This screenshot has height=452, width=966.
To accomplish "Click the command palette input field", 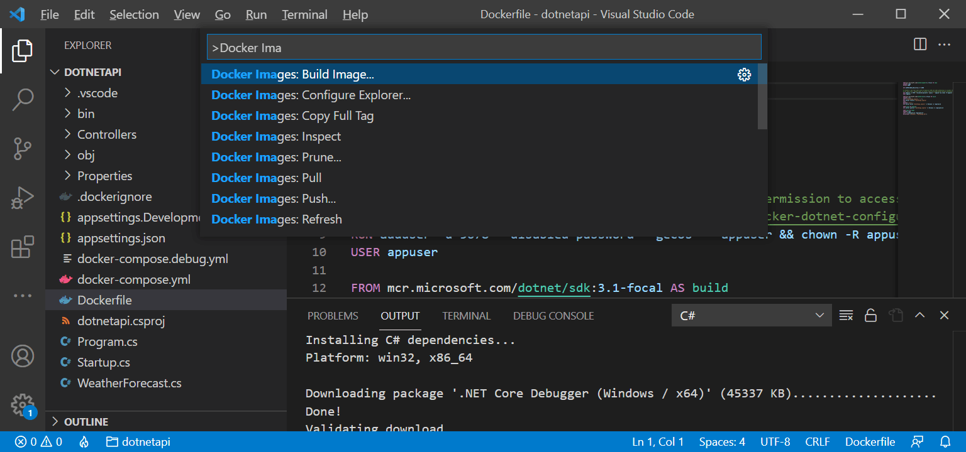I will (484, 48).
